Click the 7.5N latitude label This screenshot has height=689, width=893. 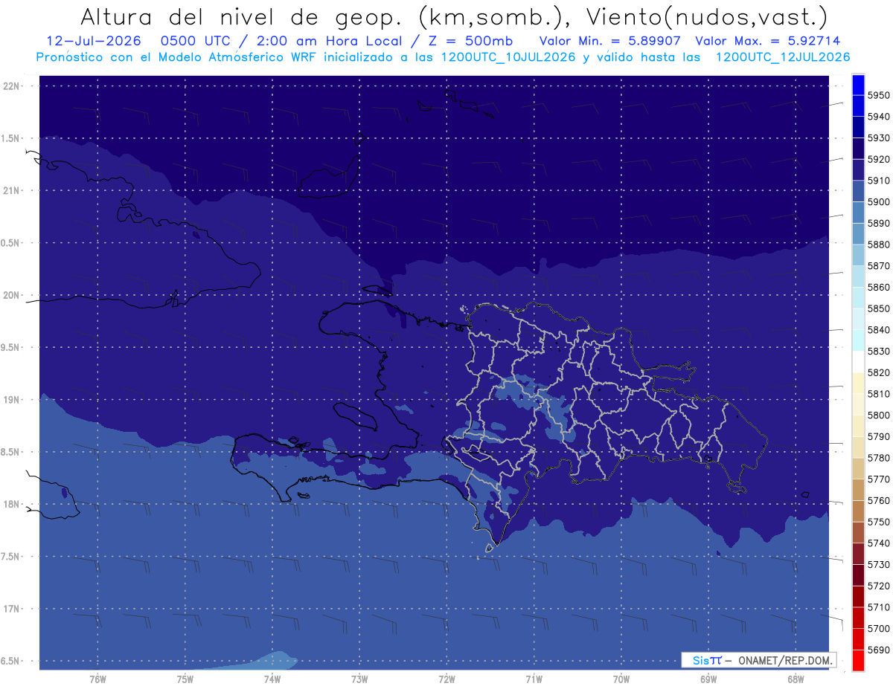(10, 556)
